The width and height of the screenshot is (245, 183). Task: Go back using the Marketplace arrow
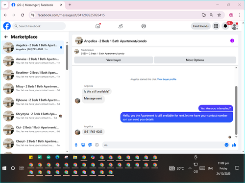coord(6,37)
